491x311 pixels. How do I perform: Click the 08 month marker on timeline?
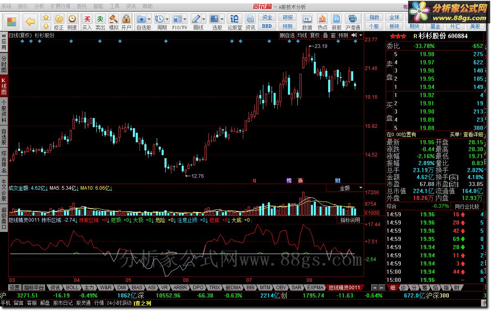tap(309, 280)
